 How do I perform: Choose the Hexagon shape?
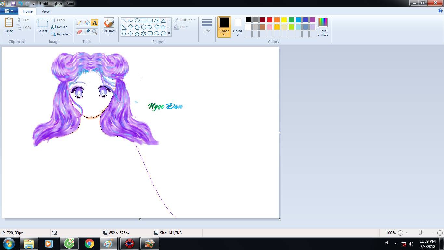point(144,27)
